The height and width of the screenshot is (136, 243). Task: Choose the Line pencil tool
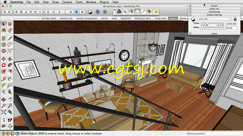[10, 38]
